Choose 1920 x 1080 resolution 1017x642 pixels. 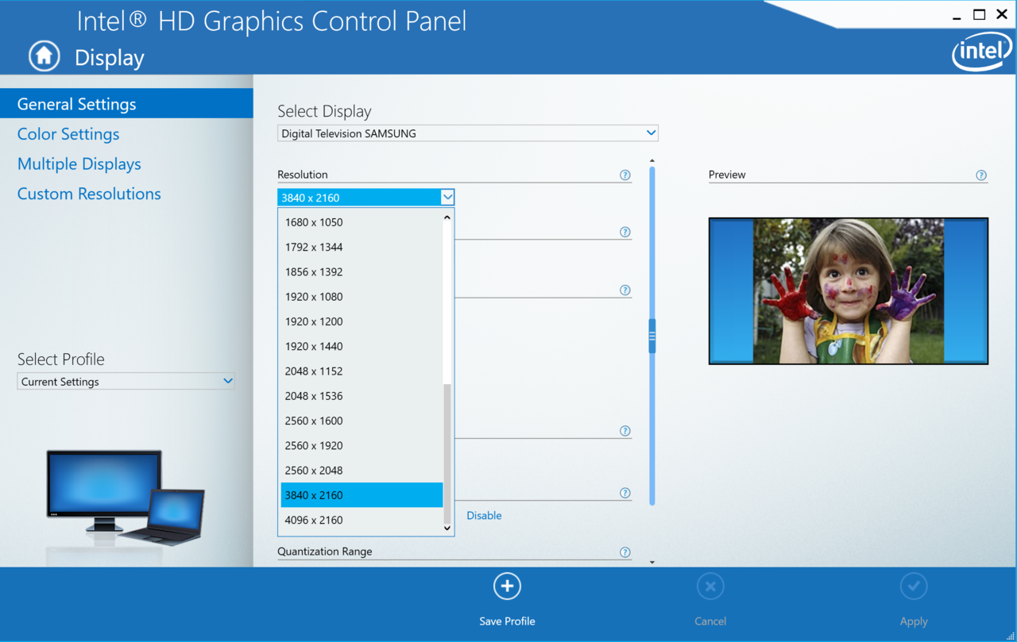(x=314, y=297)
